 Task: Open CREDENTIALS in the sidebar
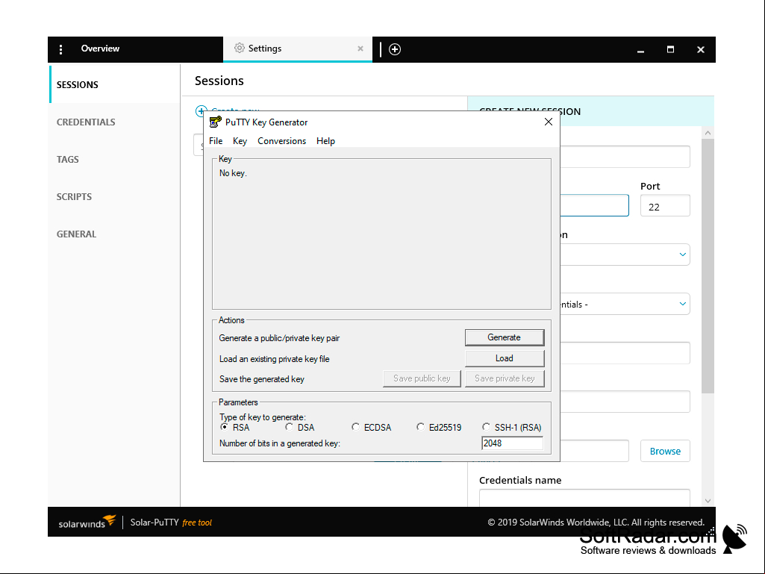(115, 122)
